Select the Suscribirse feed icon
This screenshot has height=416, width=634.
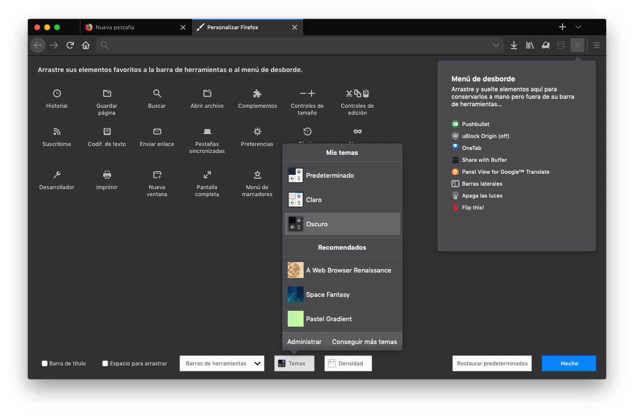coord(57,132)
